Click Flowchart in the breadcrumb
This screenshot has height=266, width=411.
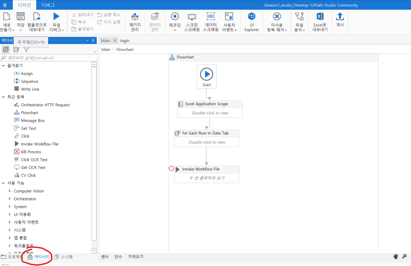[x=125, y=50]
